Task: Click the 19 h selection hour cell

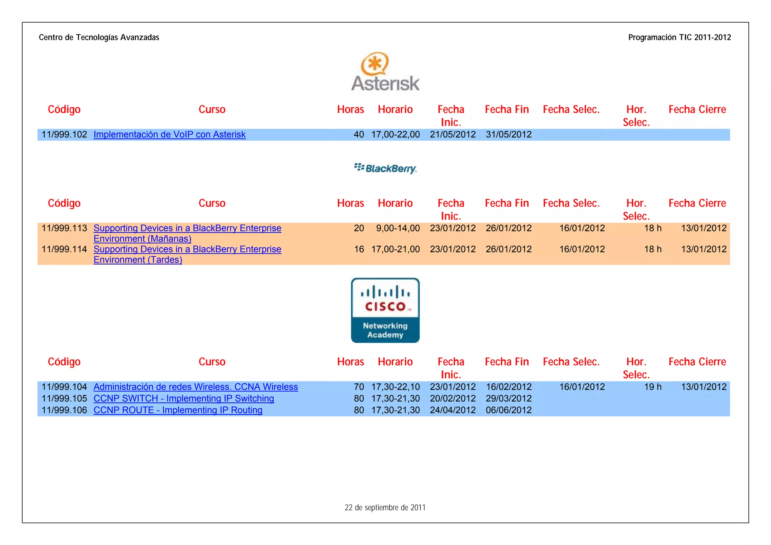Action: 652,387
